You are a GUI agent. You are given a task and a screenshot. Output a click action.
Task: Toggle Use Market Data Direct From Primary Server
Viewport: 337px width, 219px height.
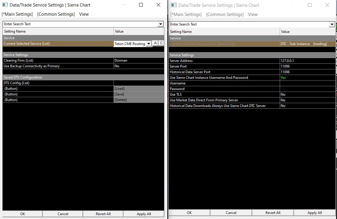[x=308, y=100]
